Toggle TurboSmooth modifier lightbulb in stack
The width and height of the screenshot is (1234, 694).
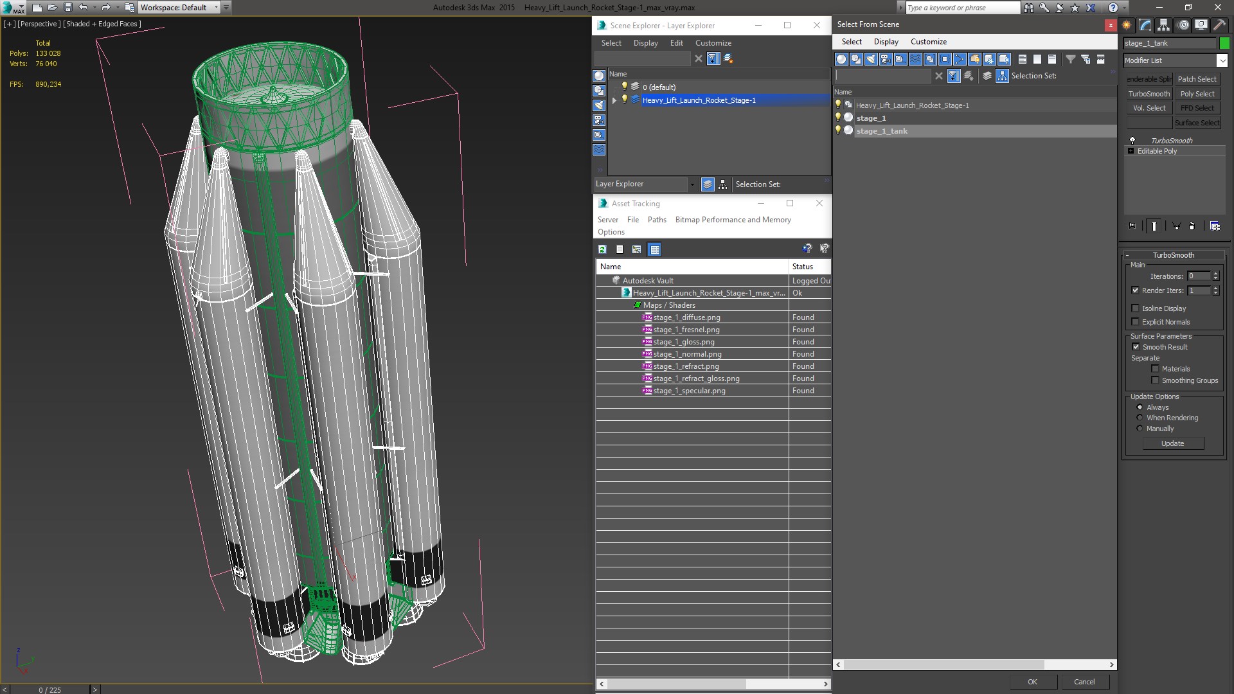tap(1132, 140)
